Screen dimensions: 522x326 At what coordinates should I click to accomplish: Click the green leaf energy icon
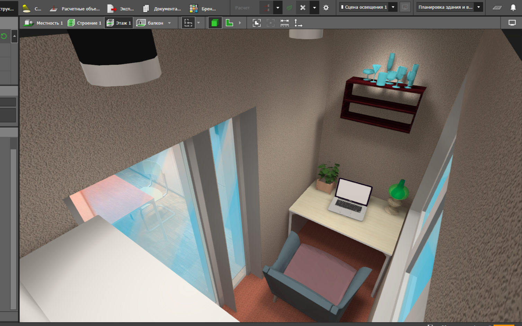click(x=289, y=8)
